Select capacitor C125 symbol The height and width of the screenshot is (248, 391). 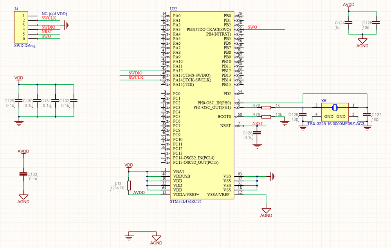coord(376,23)
